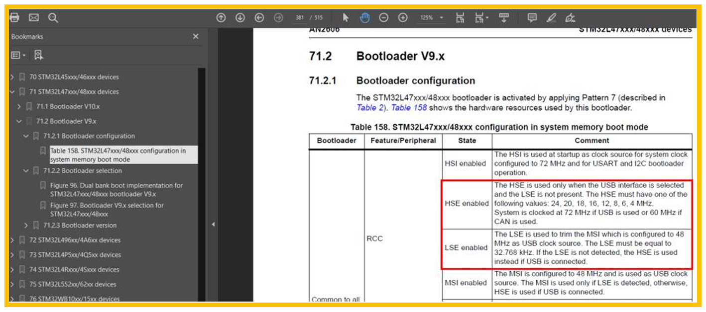Collapse 71 STM32L47xxx/48xxx devices bookmark
This screenshot has width=706, height=312.
[x=12, y=92]
